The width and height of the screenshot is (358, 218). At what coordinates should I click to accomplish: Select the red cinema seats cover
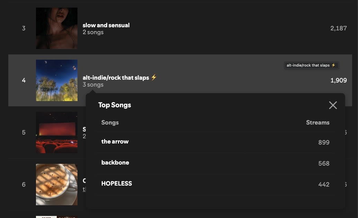point(57,132)
